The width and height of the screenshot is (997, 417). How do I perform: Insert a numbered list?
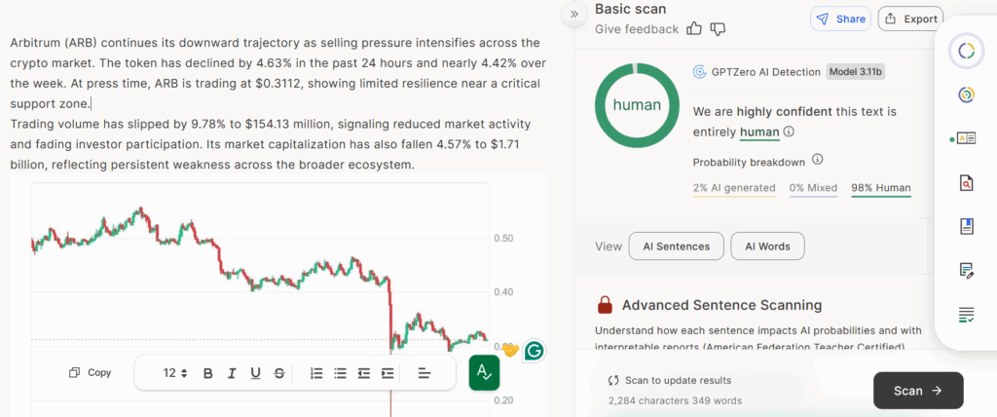(315, 373)
